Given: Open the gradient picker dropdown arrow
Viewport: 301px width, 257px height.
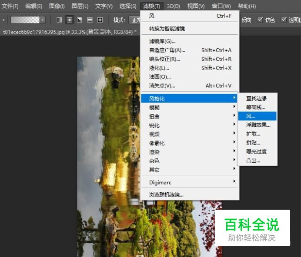Looking at the screenshot, I should click(x=43, y=20).
